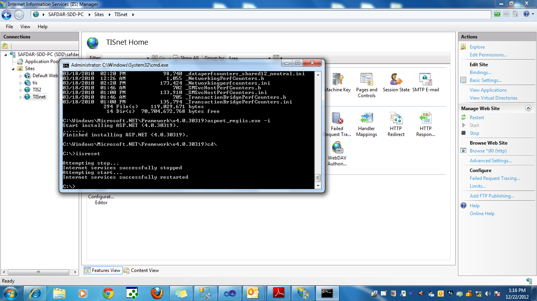Click the Stop web site action
This screenshot has height=301, width=537.
click(x=474, y=133)
